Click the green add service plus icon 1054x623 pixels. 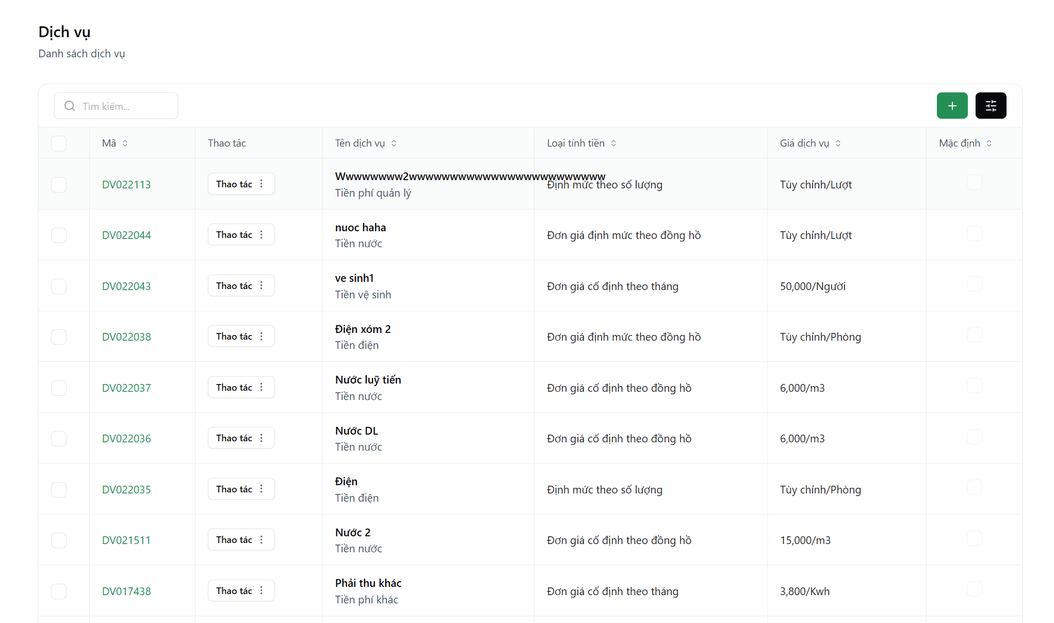(x=952, y=106)
